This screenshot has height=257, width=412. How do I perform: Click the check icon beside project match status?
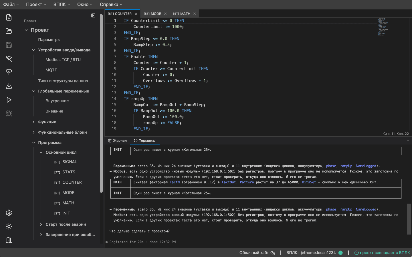pyautogui.click(x=356, y=253)
